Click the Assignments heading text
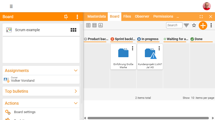 17,71
